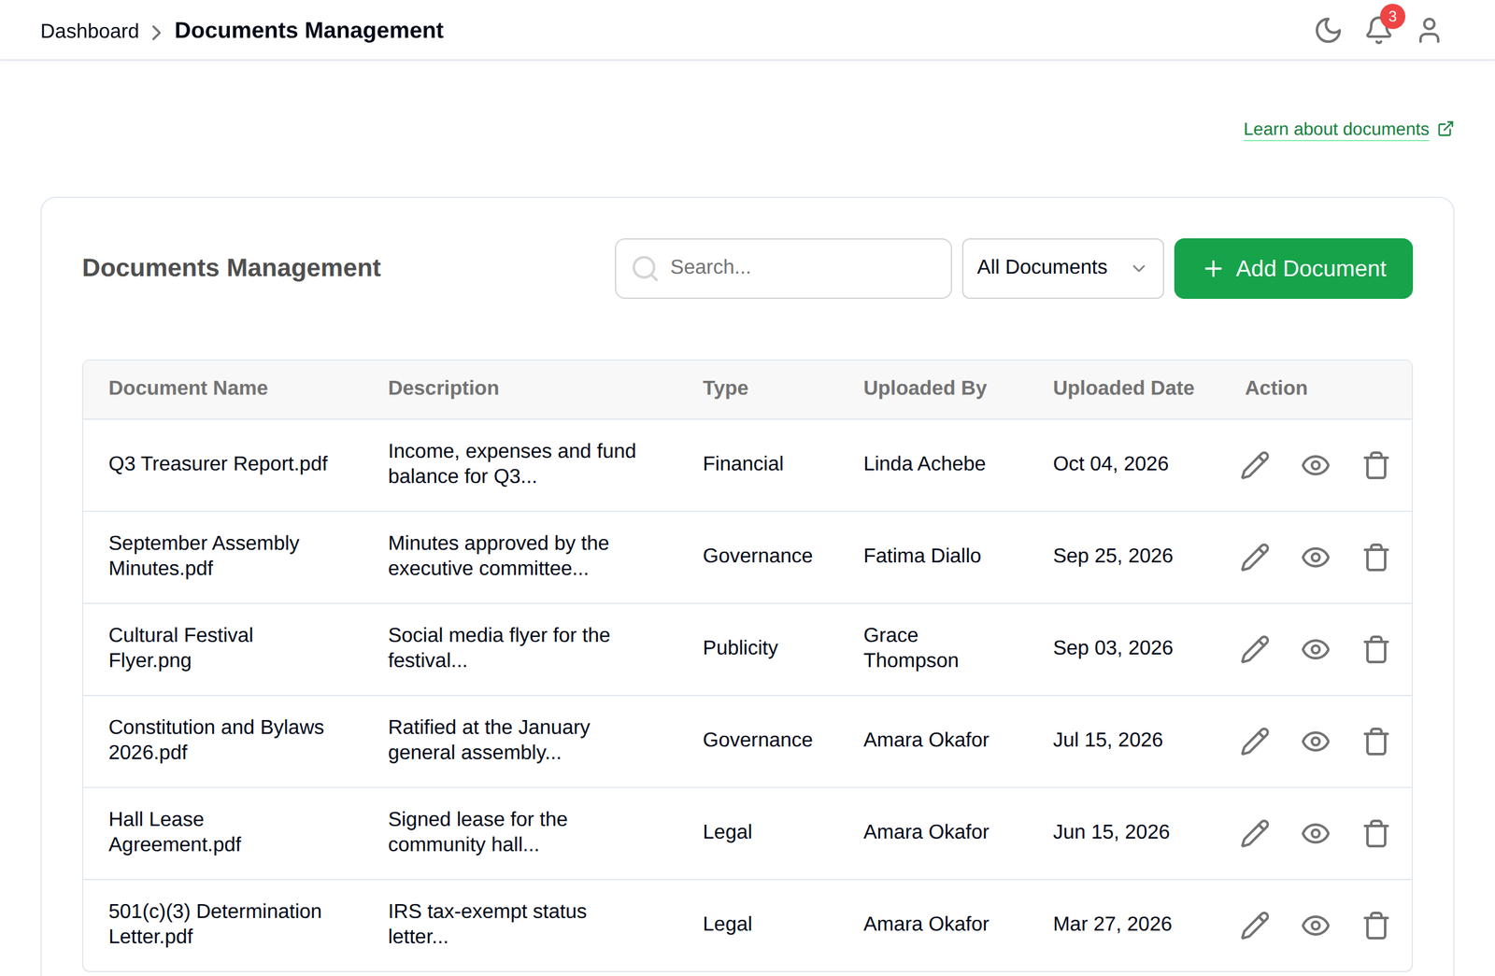Delete September Assembly Minutes.pdf
Viewport: 1495px width, 976px height.
(x=1376, y=558)
